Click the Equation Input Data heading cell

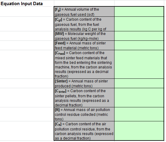tap(27, 4)
